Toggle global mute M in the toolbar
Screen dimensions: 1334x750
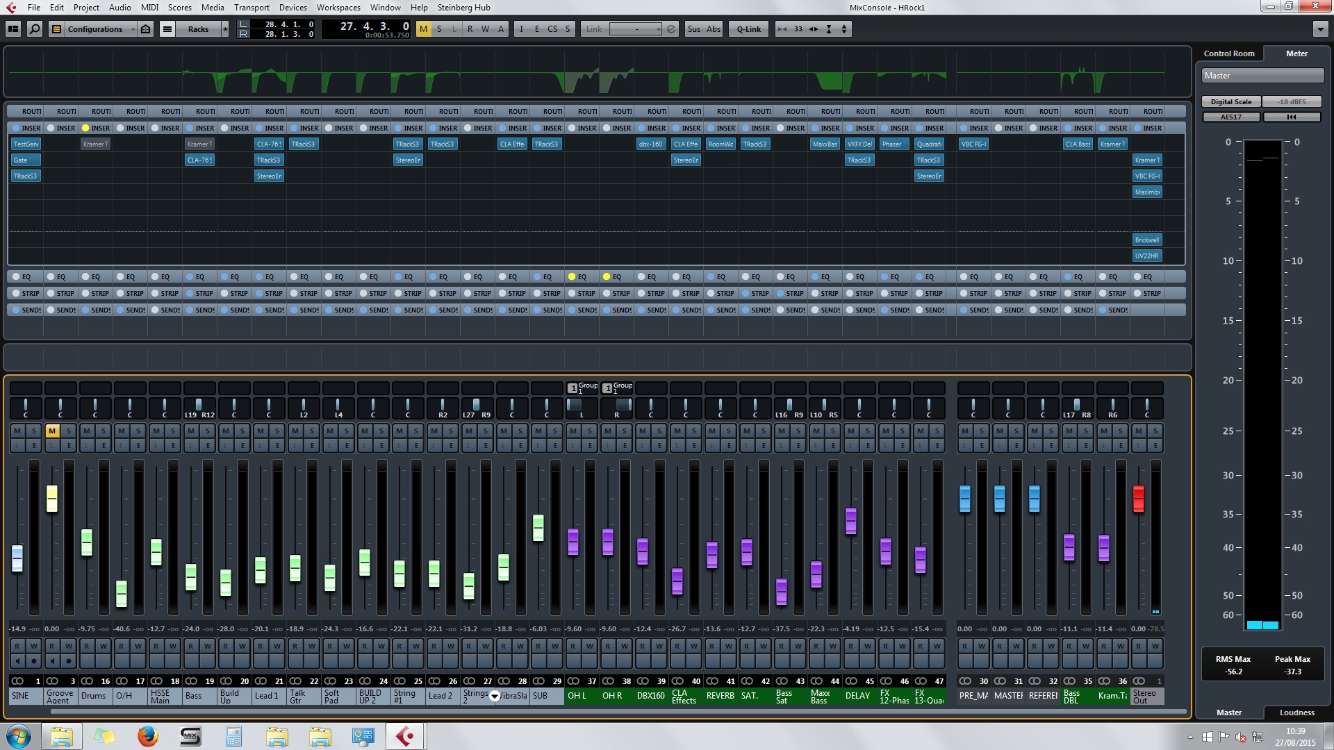(x=423, y=28)
